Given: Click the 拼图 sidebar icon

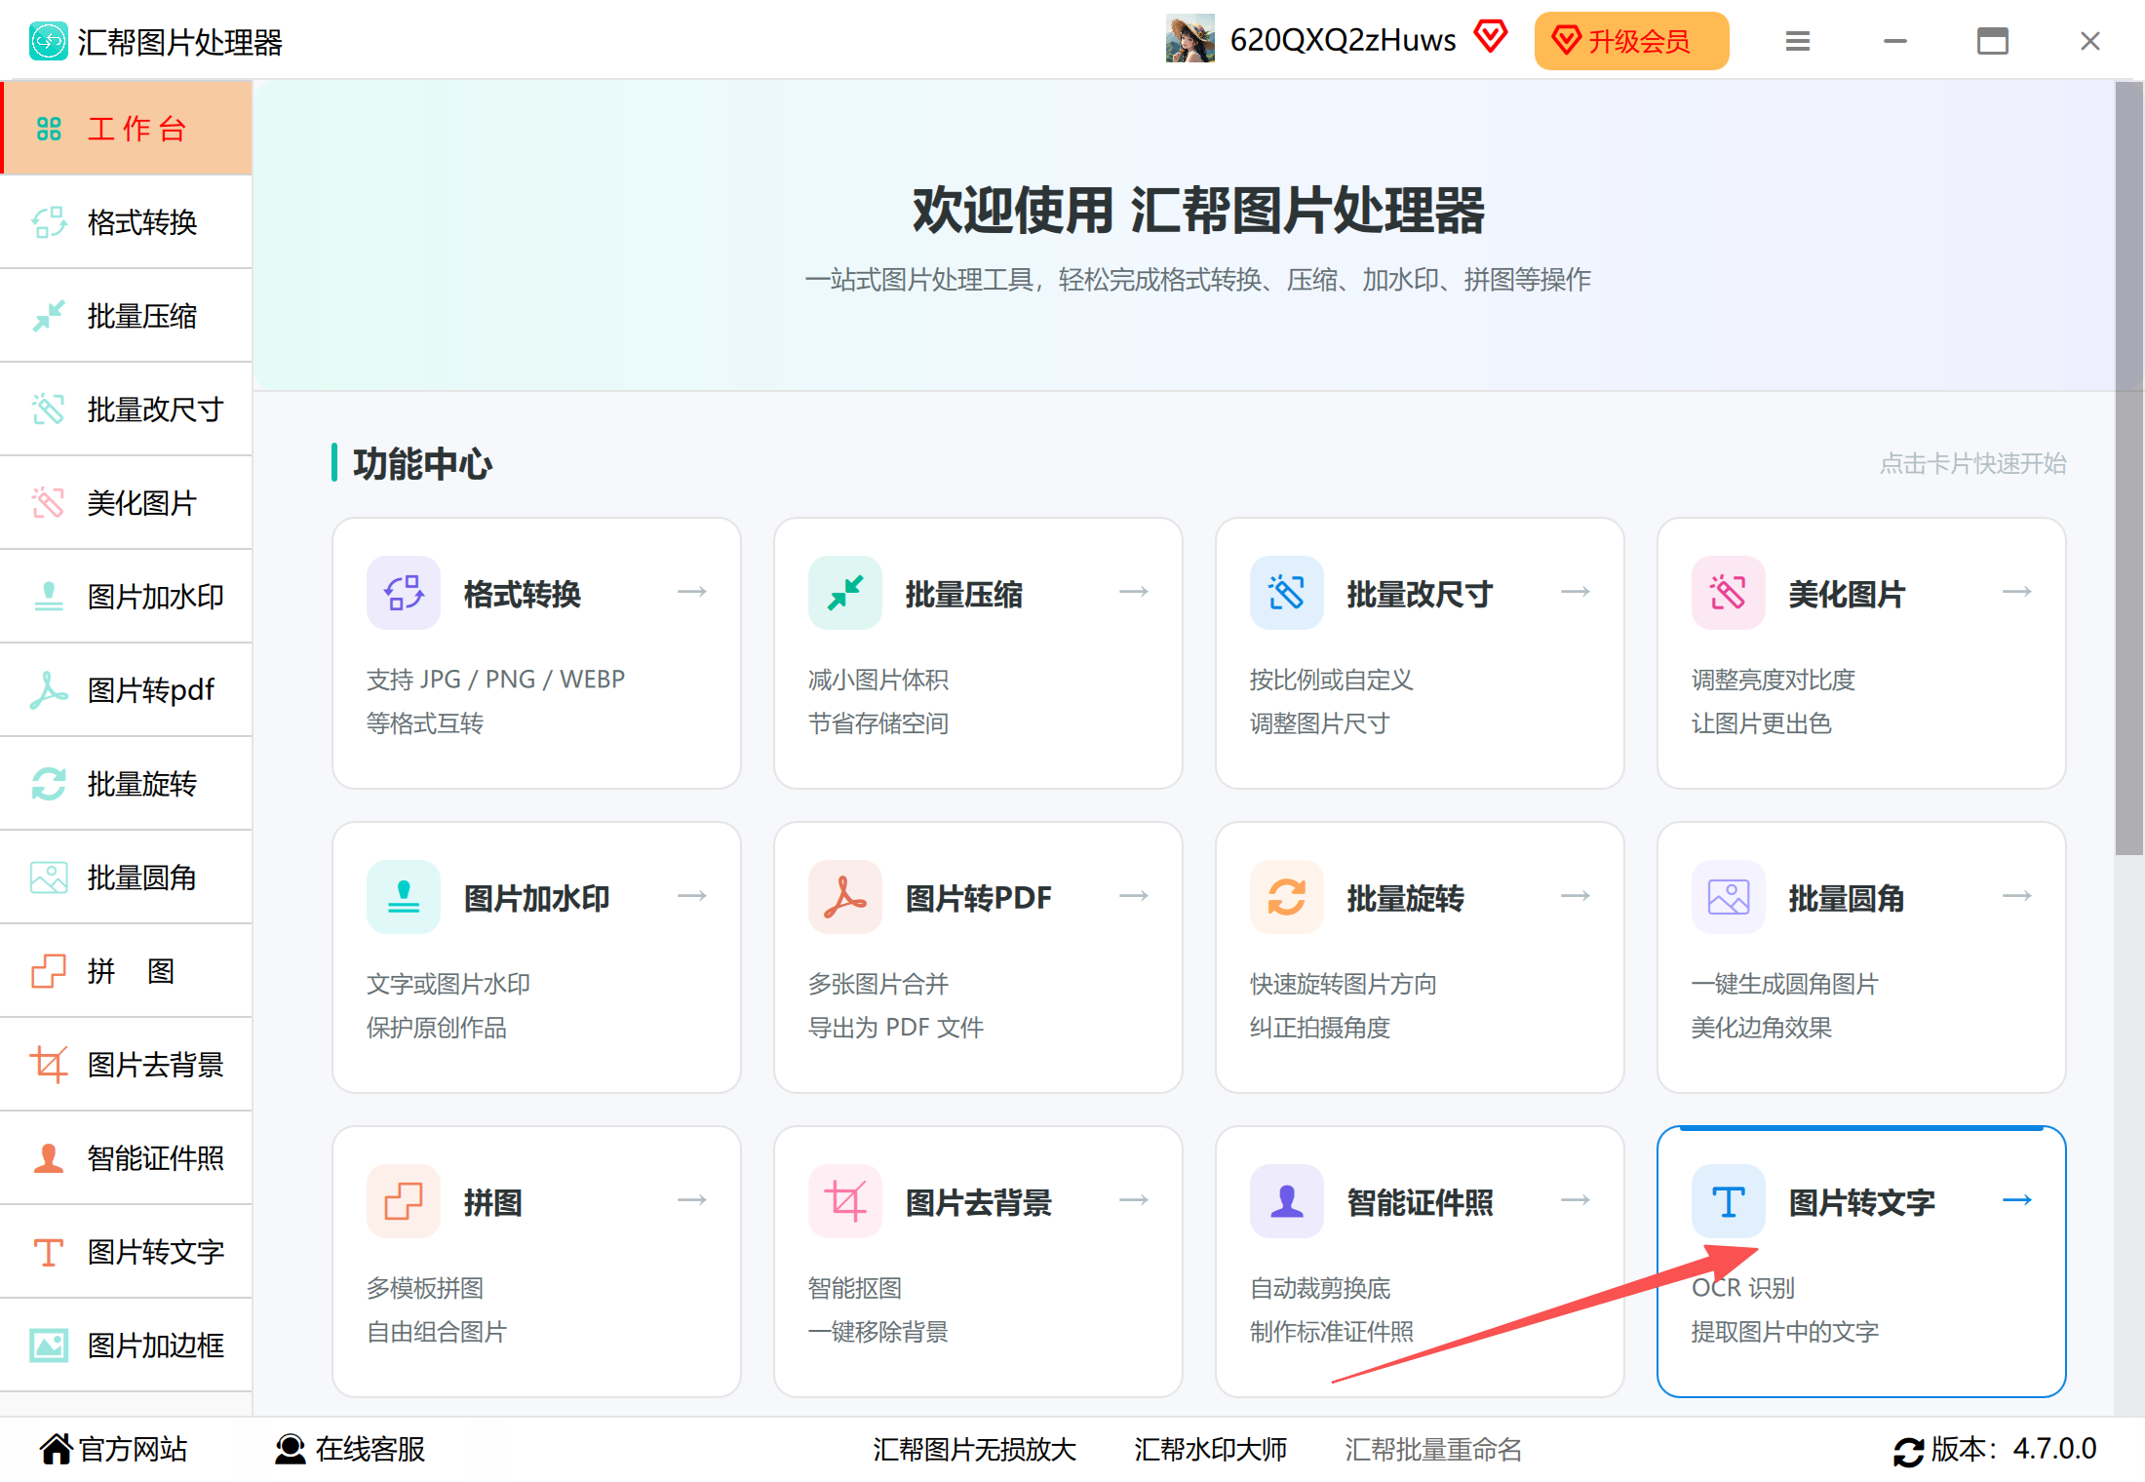Looking at the screenshot, I should click(x=49, y=971).
